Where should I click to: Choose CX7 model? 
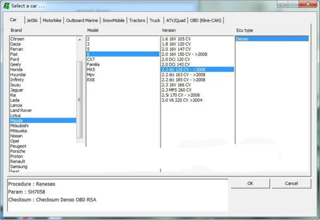point(123,59)
